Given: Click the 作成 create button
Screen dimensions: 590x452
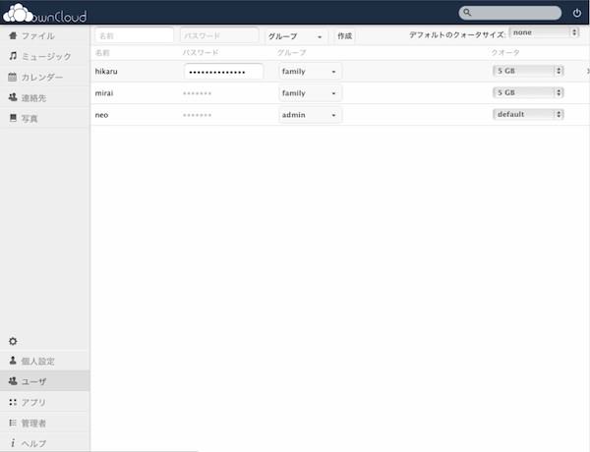Looking at the screenshot, I should pyautogui.click(x=345, y=36).
